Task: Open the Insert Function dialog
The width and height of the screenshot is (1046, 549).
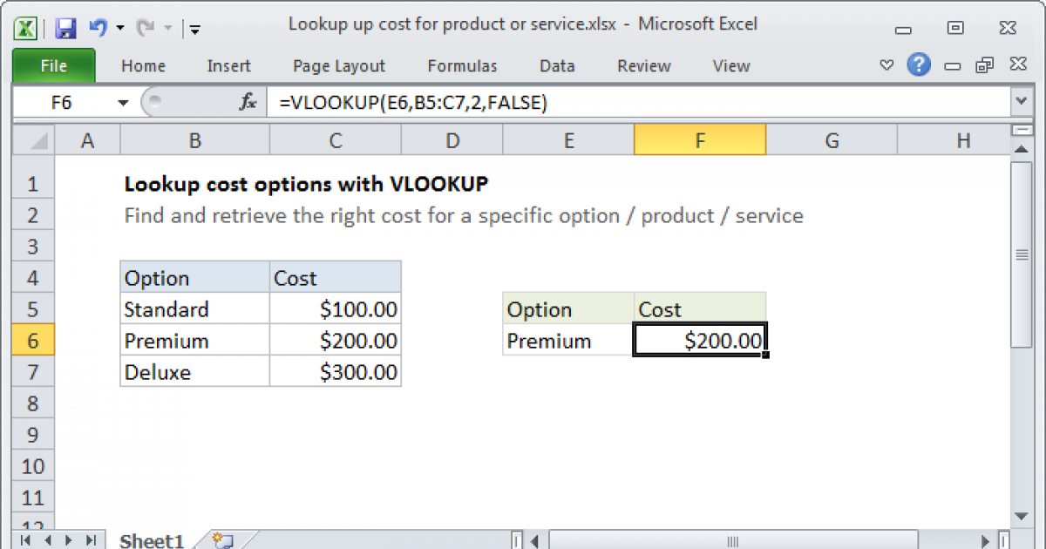Action: [x=247, y=101]
